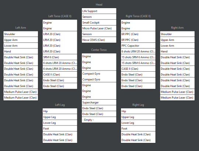Image resolution: width=199 pixels, height=151 pixels.
Task: Select the Right Leg Foot slot
Action: [x=138, y=128]
